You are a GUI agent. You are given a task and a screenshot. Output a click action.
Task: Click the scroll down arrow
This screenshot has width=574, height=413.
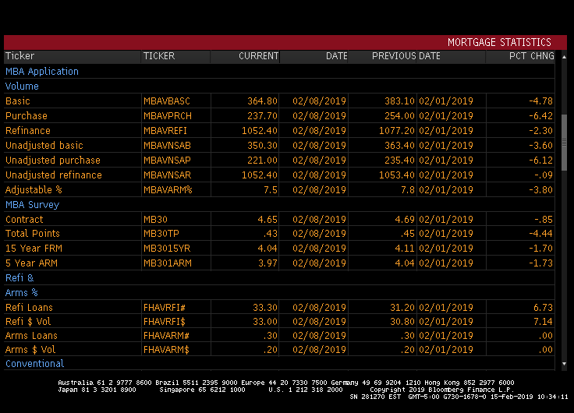(x=564, y=364)
